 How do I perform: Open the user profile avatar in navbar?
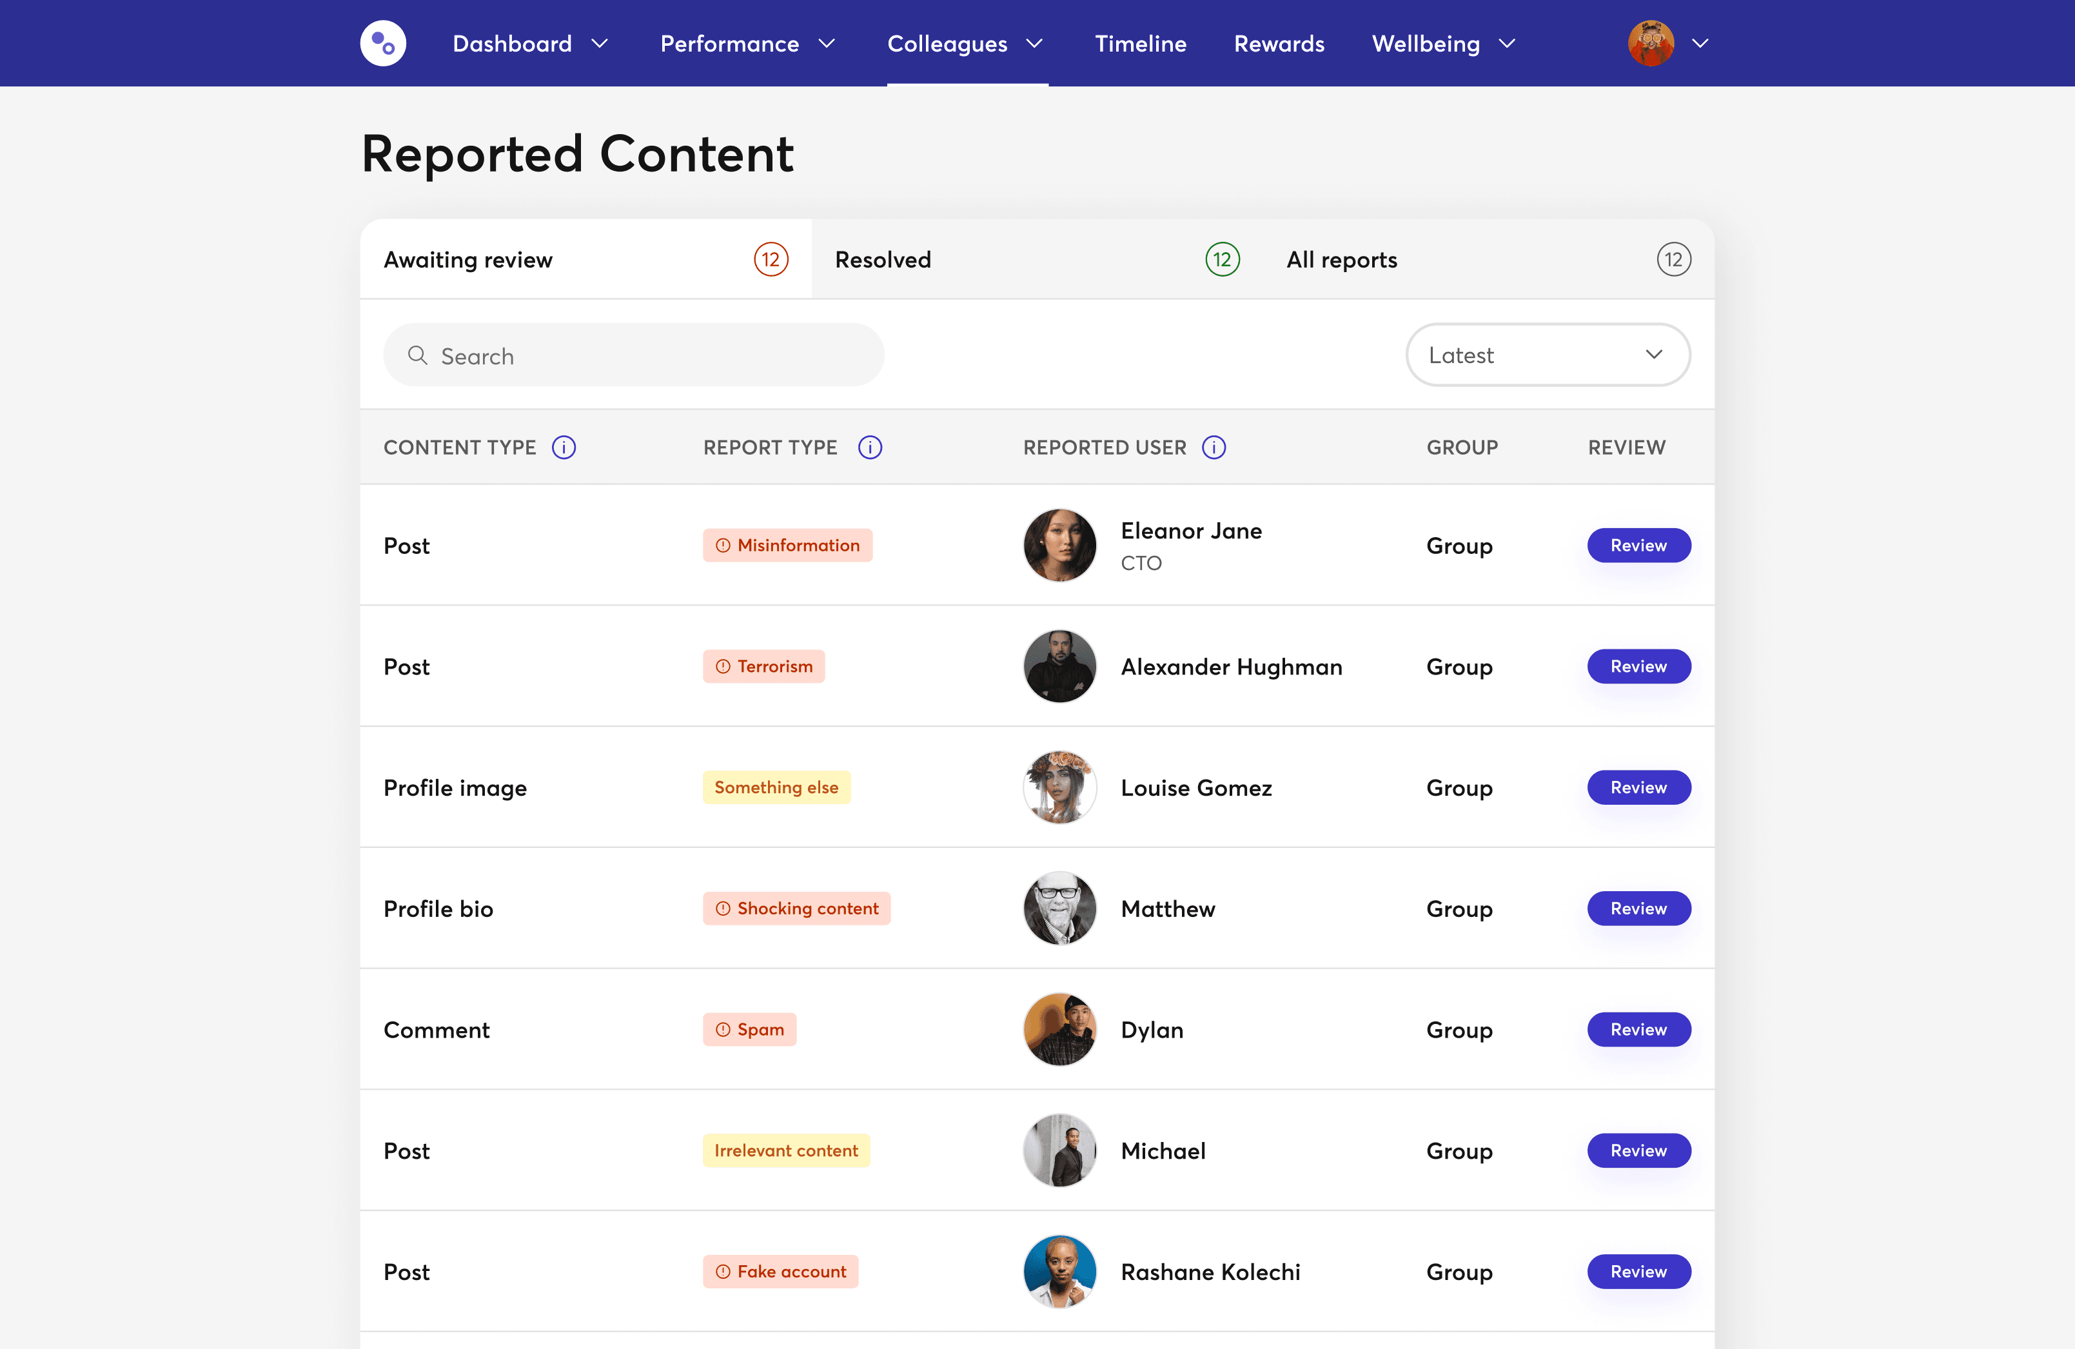(x=1651, y=43)
